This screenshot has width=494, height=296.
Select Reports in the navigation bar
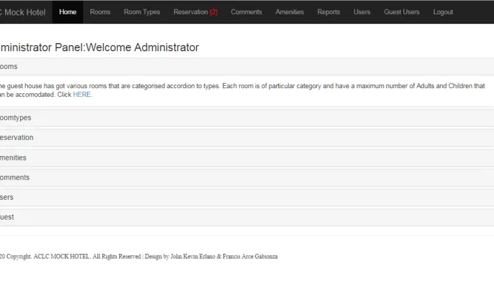[329, 12]
